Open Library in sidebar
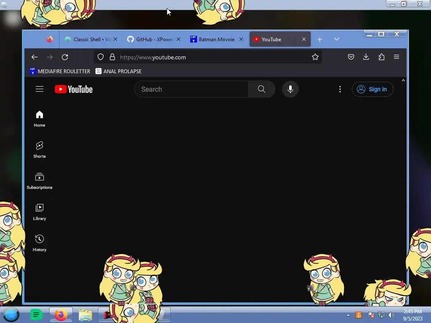The height and width of the screenshot is (323, 431). (40, 212)
